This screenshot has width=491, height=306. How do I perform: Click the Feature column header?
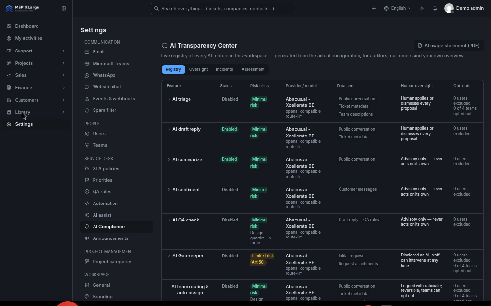[x=173, y=86]
